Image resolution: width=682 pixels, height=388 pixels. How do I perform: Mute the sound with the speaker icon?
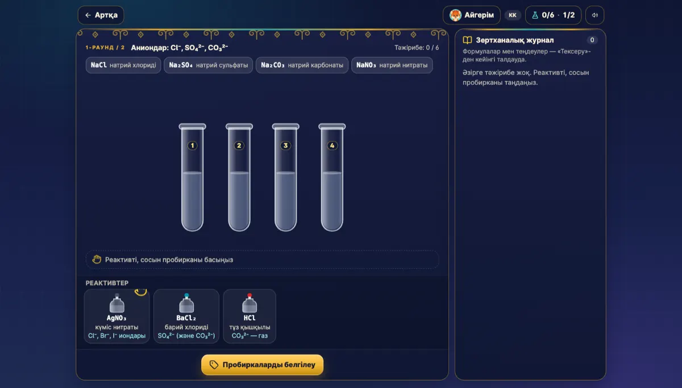595,15
